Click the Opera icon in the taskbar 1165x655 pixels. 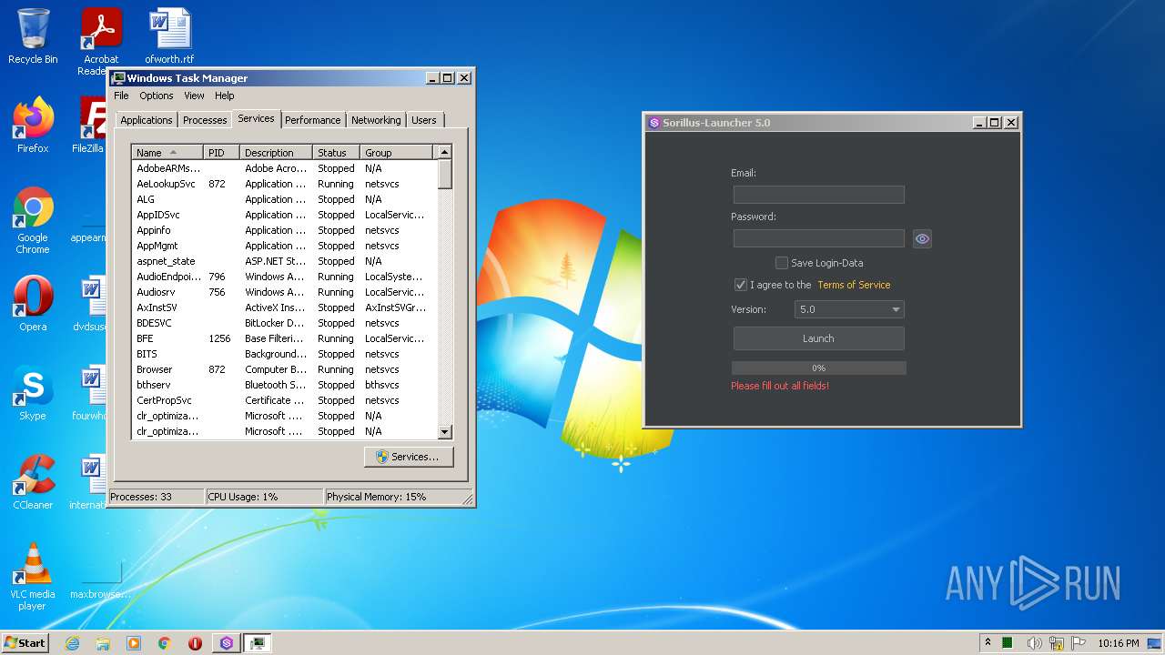pyautogui.click(x=196, y=643)
